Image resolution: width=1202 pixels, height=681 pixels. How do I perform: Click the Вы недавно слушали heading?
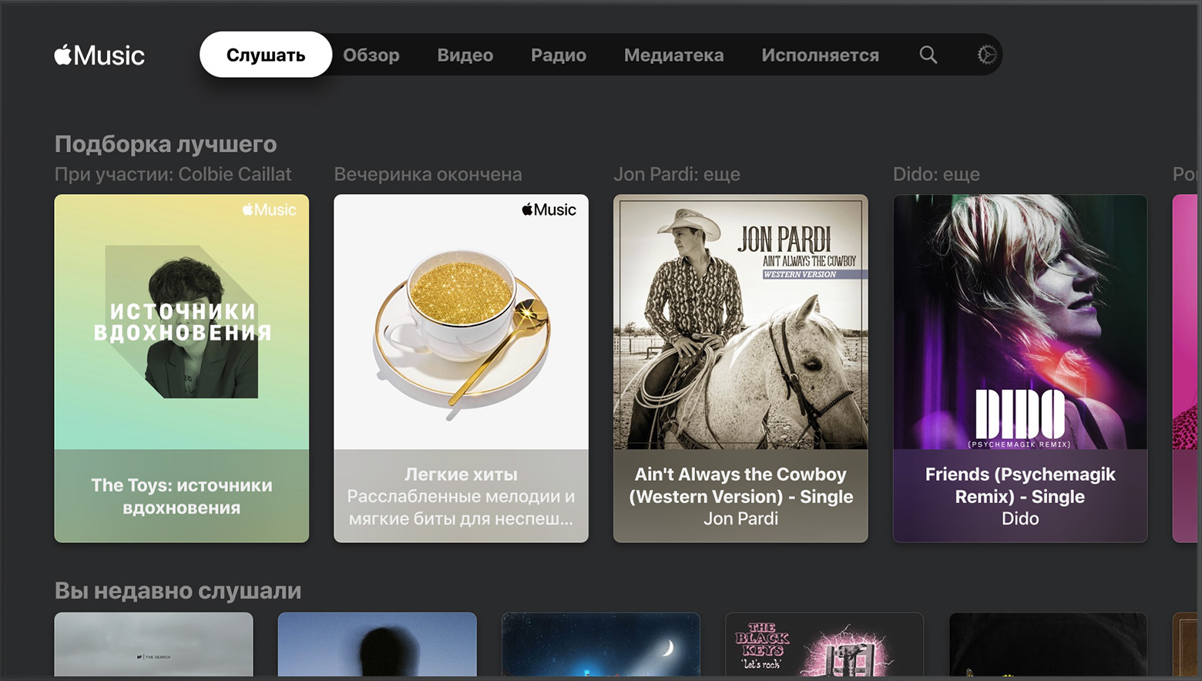click(178, 591)
